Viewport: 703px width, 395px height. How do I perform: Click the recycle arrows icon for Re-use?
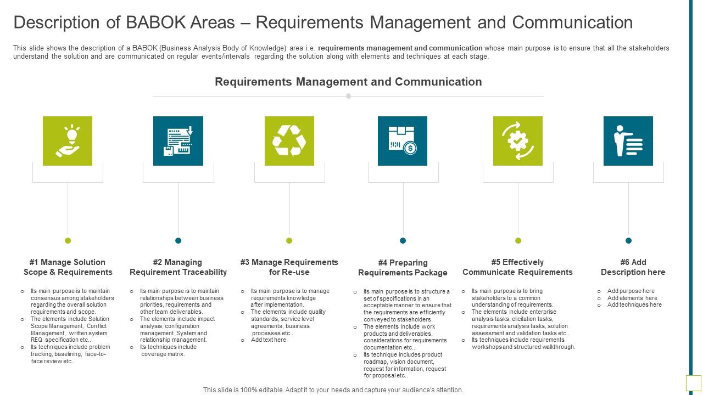[x=289, y=141]
